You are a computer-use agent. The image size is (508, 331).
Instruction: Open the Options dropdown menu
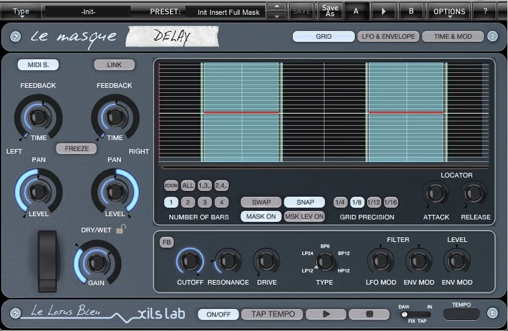(x=449, y=12)
